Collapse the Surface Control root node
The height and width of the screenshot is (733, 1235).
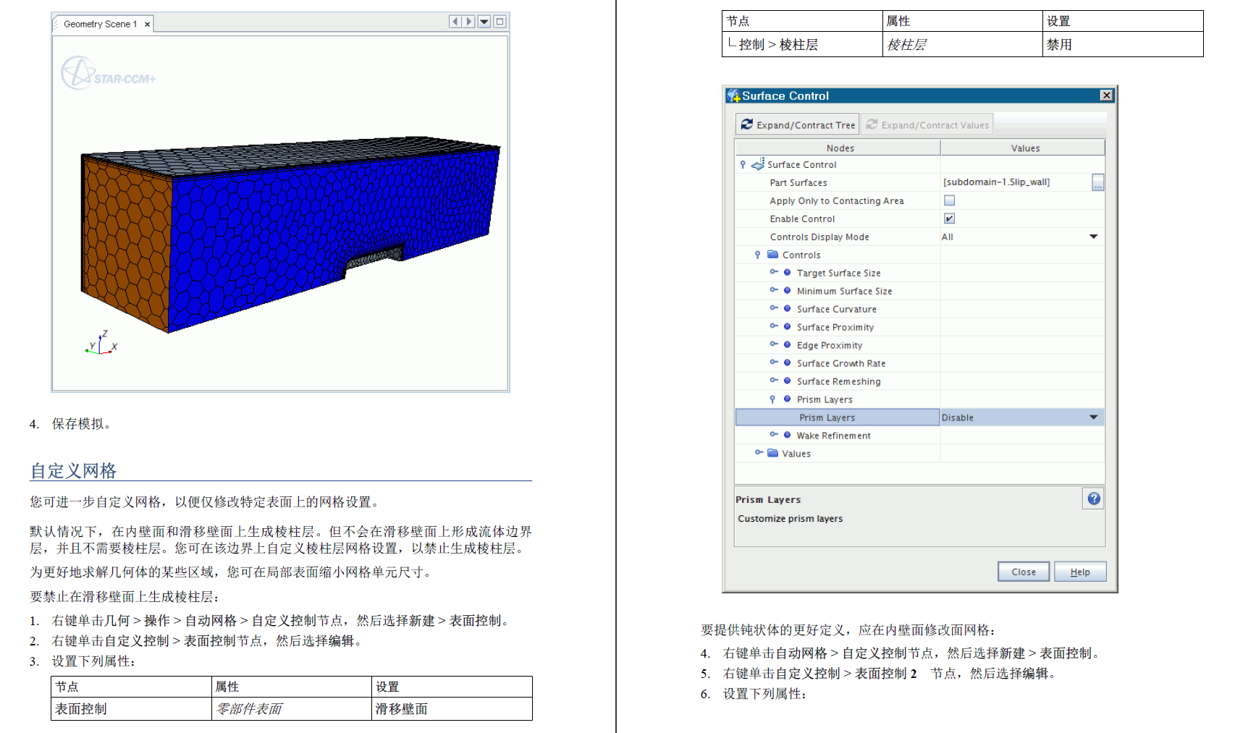pos(743,164)
